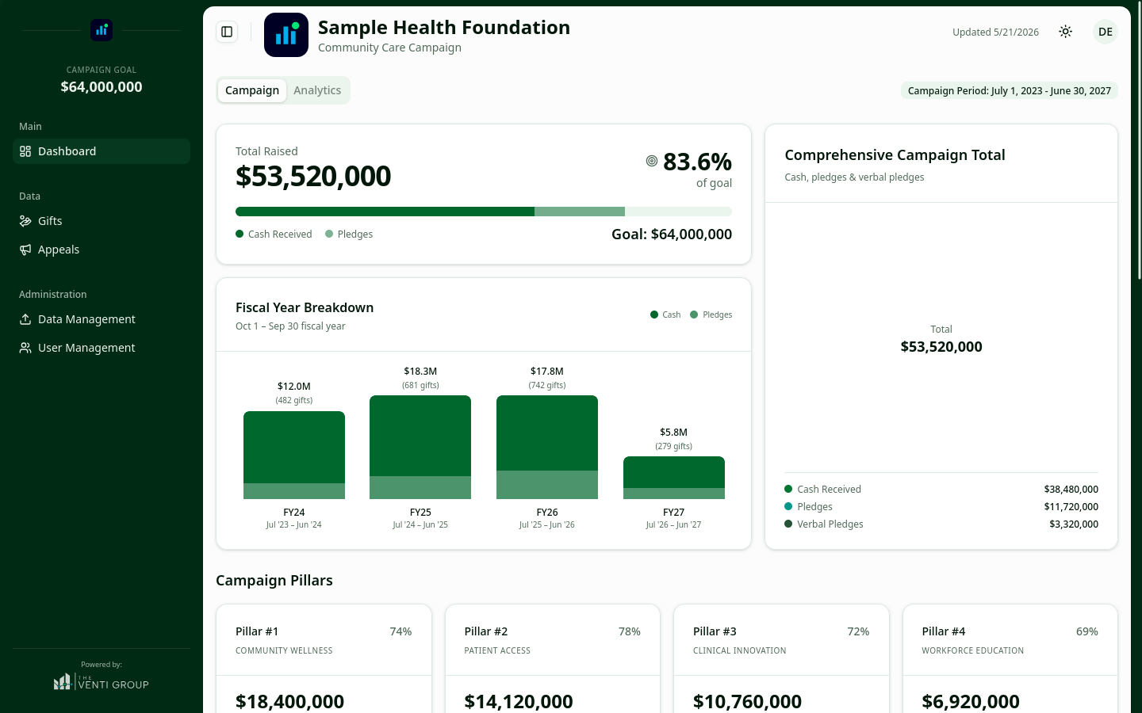Click the Cash legend dot in Fiscal Year Breakdown
Image resolution: width=1142 pixels, height=713 pixels.
pyautogui.click(x=654, y=315)
